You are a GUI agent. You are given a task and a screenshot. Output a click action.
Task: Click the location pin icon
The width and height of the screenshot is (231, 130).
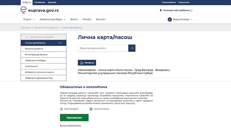click(161, 10)
